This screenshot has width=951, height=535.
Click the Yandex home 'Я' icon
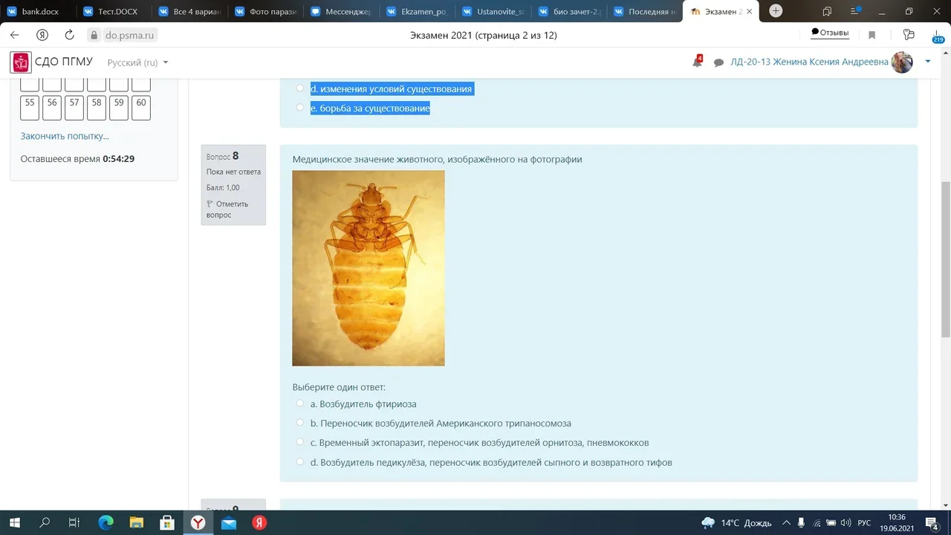[42, 35]
